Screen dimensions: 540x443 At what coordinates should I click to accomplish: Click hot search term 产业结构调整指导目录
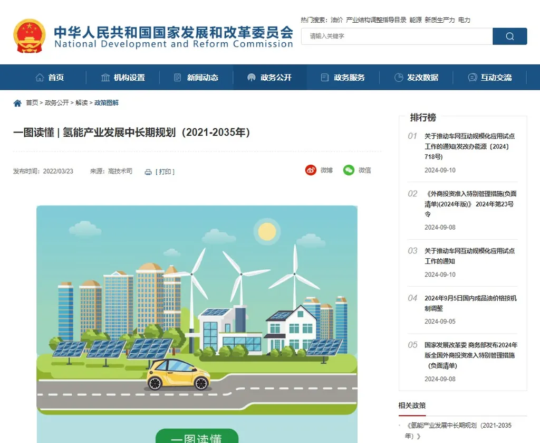tap(376, 20)
